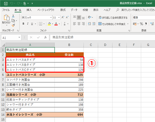Image resolution: width=155 pixels, height=122 pixels.
Task: Click the accounting currency format icon
Action: tap(135, 24)
